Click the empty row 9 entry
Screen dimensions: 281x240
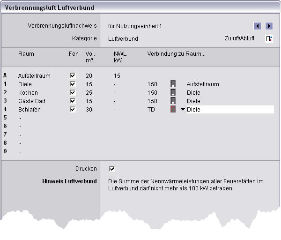tap(21, 152)
